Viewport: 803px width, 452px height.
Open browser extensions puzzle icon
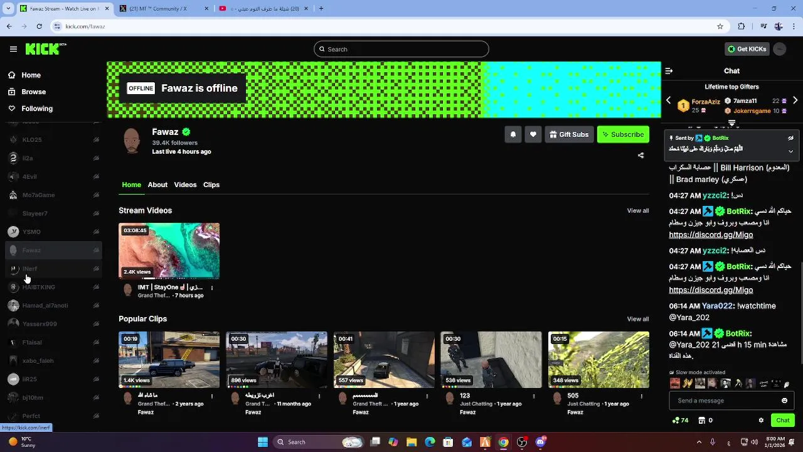[742, 26]
